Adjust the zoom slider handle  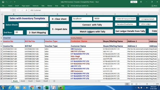point(147,84)
